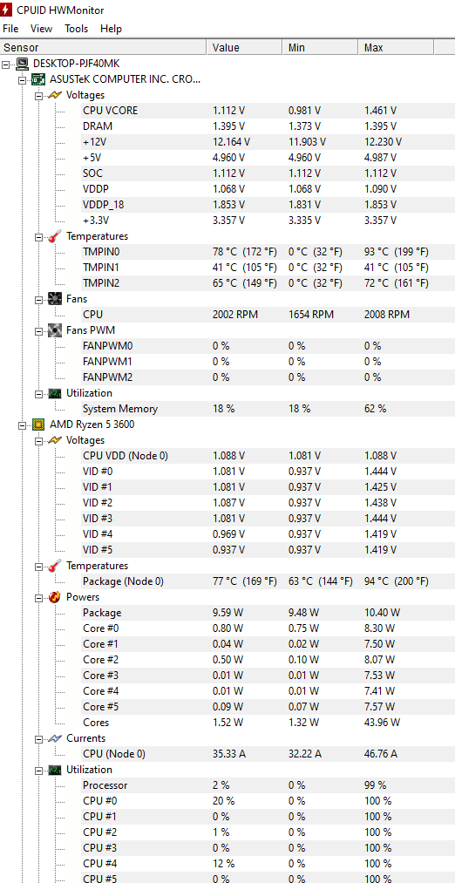
Task: Click the Powers flame icon
Action: click(55, 597)
